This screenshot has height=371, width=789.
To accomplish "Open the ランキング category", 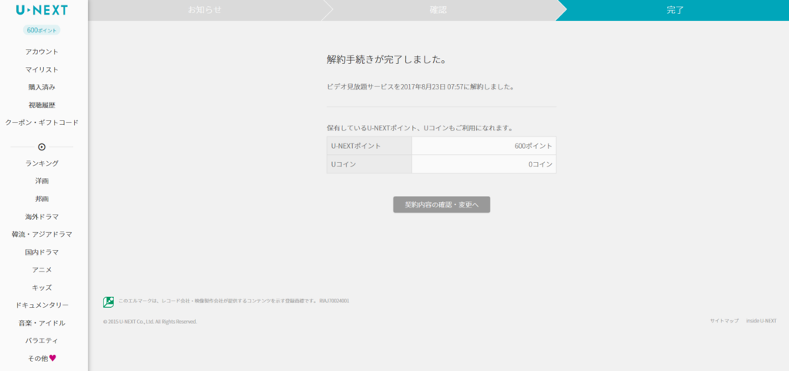I will pyautogui.click(x=42, y=163).
